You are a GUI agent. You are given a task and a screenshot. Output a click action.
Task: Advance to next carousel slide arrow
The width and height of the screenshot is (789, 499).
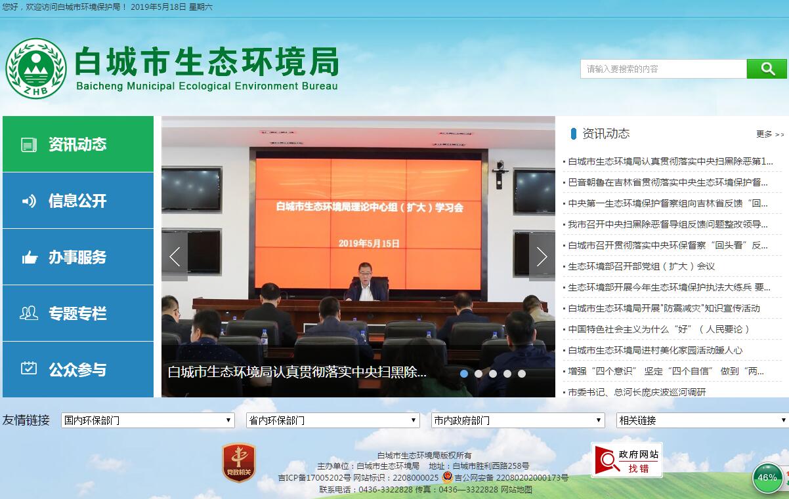(x=542, y=256)
